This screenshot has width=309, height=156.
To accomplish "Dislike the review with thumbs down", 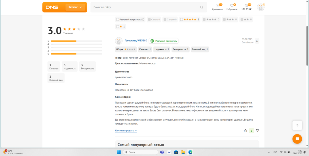I will [257, 131].
